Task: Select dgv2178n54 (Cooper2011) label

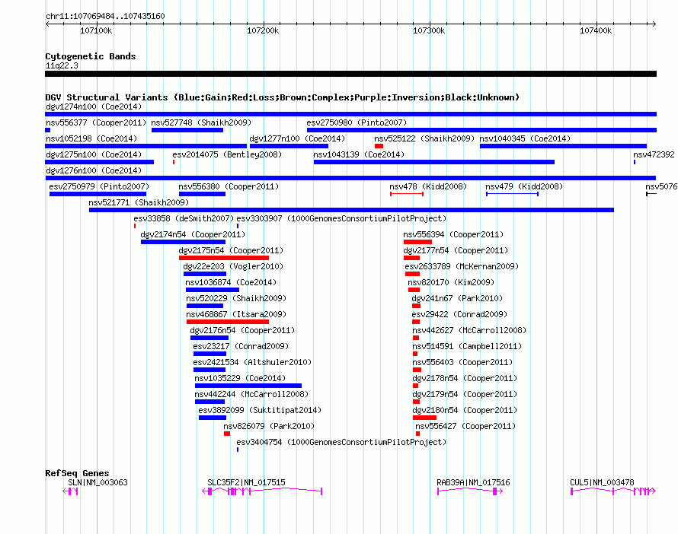Action: pyautogui.click(x=465, y=378)
